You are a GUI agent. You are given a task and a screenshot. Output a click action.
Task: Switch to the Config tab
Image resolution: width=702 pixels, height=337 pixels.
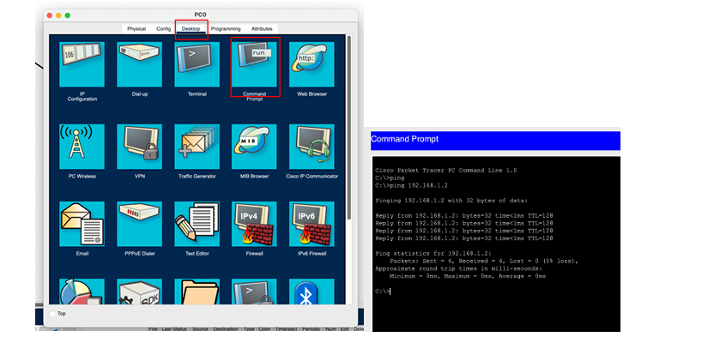[x=163, y=28]
